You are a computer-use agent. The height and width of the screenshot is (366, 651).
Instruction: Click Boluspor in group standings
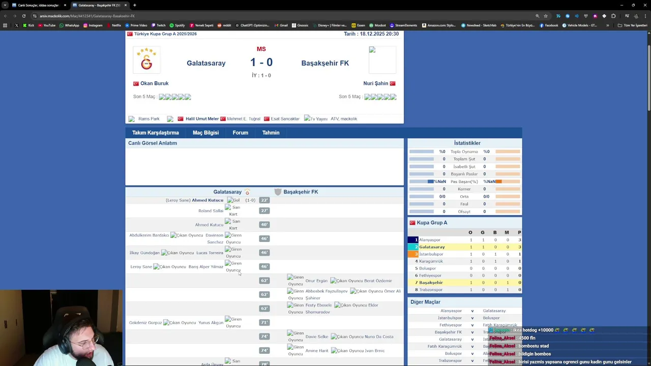click(x=427, y=268)
